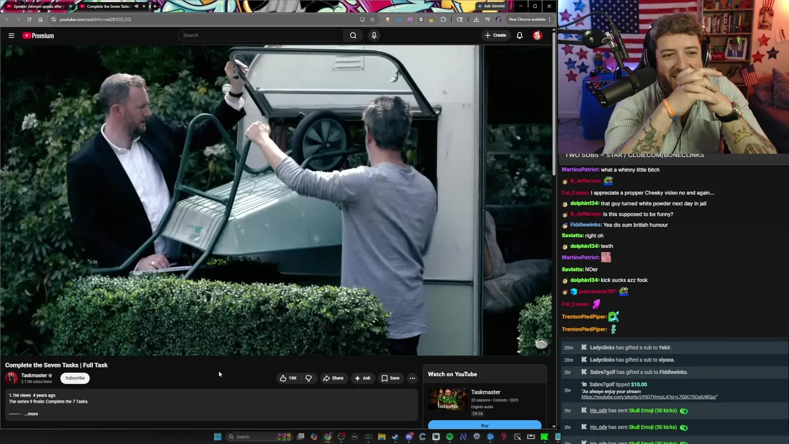Screen dimensions: 789x444
Task: Open the YouTube hamburger guide menu
Action: pyautogui.click(x=11, y=36)
